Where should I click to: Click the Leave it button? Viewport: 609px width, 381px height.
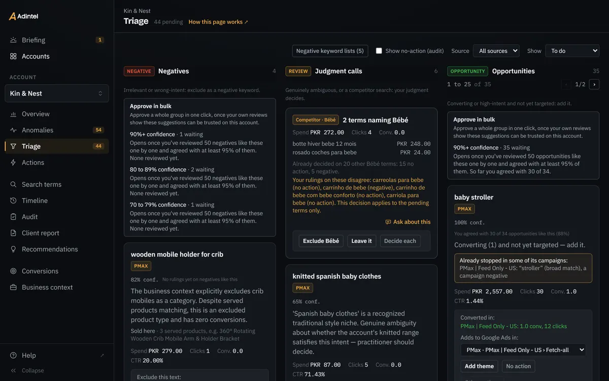point(362,241)
